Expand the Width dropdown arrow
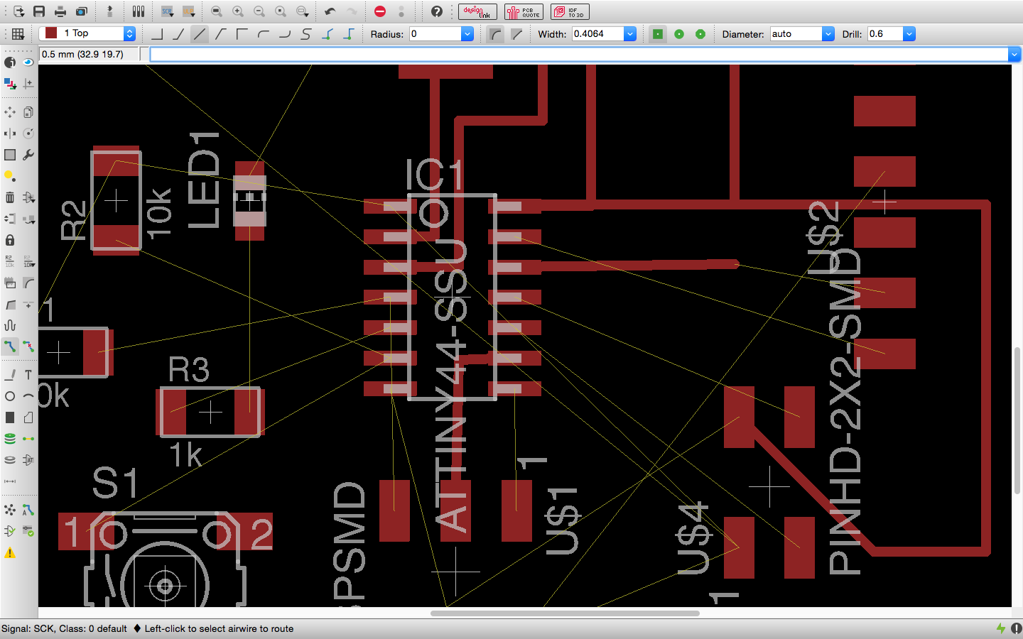This screenshot has height=639, width=1023. coord(630,33)
